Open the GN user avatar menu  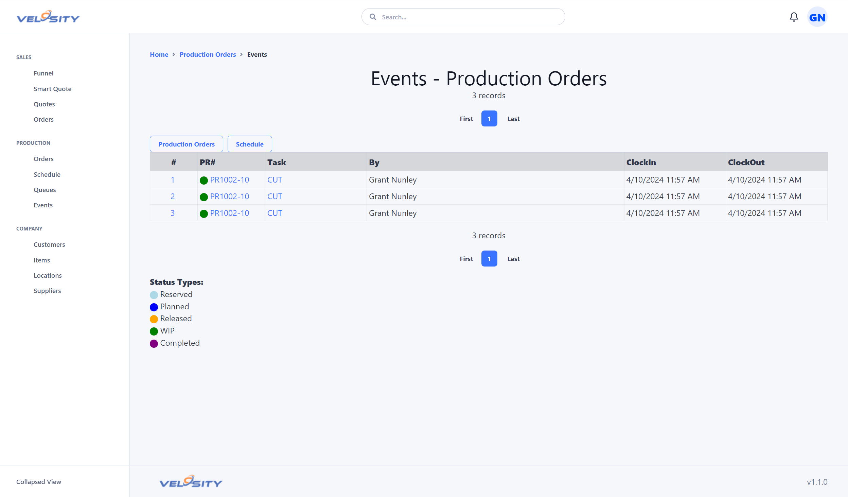[x=817, y=17]
